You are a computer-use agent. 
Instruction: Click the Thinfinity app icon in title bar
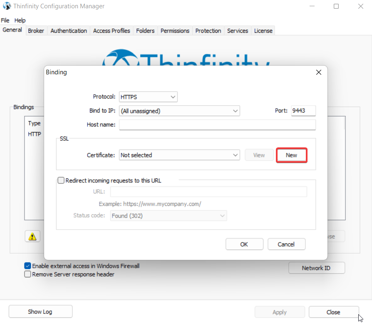tap(7, 6)
